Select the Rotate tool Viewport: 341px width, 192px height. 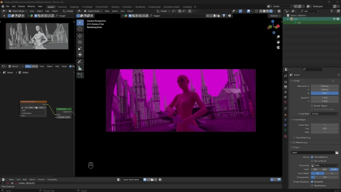click(x=80, y=42)
